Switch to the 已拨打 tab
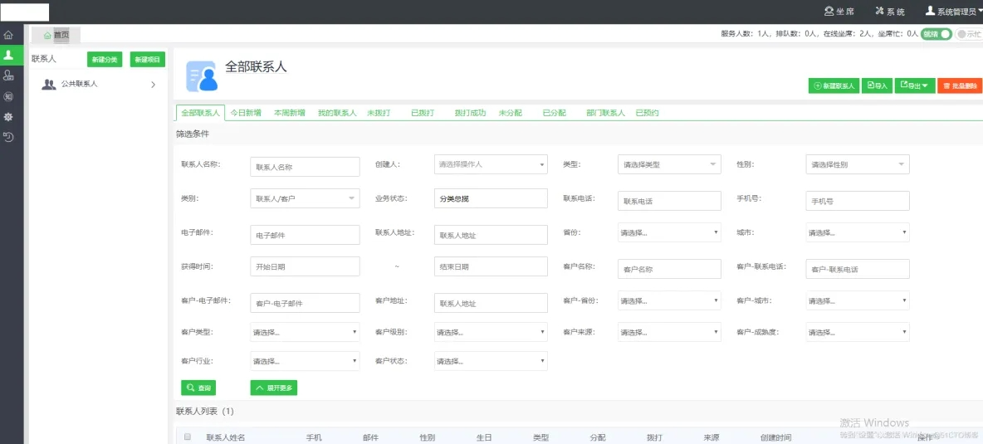This screenshot has height=444, width=983. 423,114
